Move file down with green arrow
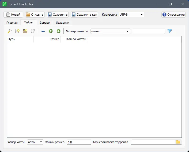189x152 pixels. click(x=58, y=31)
